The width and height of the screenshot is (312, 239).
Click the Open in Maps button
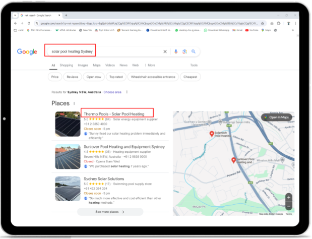(277, 117)
